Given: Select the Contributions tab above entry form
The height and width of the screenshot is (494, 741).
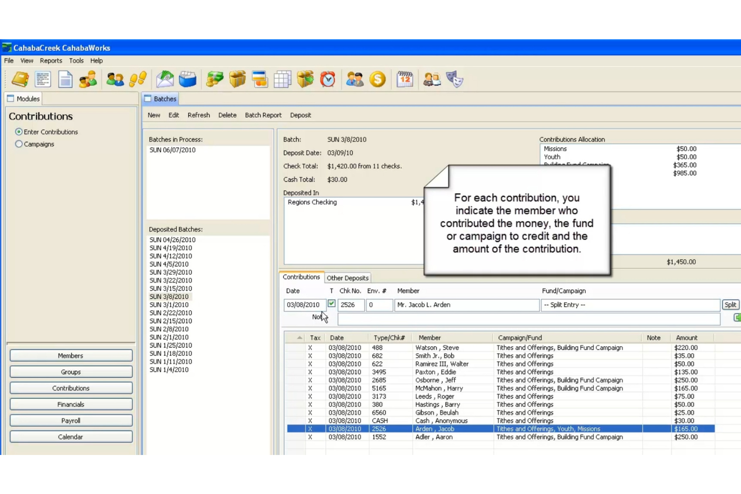Looking at the screenshot, I should pyautogui.click(x=301, y=277).
